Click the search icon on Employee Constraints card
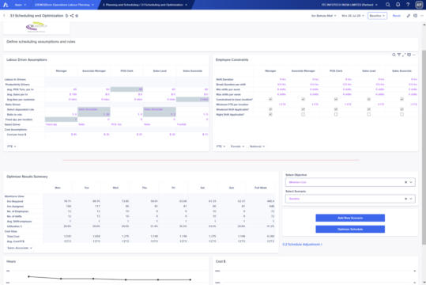426x285 pixels. (x=394, y=55)
